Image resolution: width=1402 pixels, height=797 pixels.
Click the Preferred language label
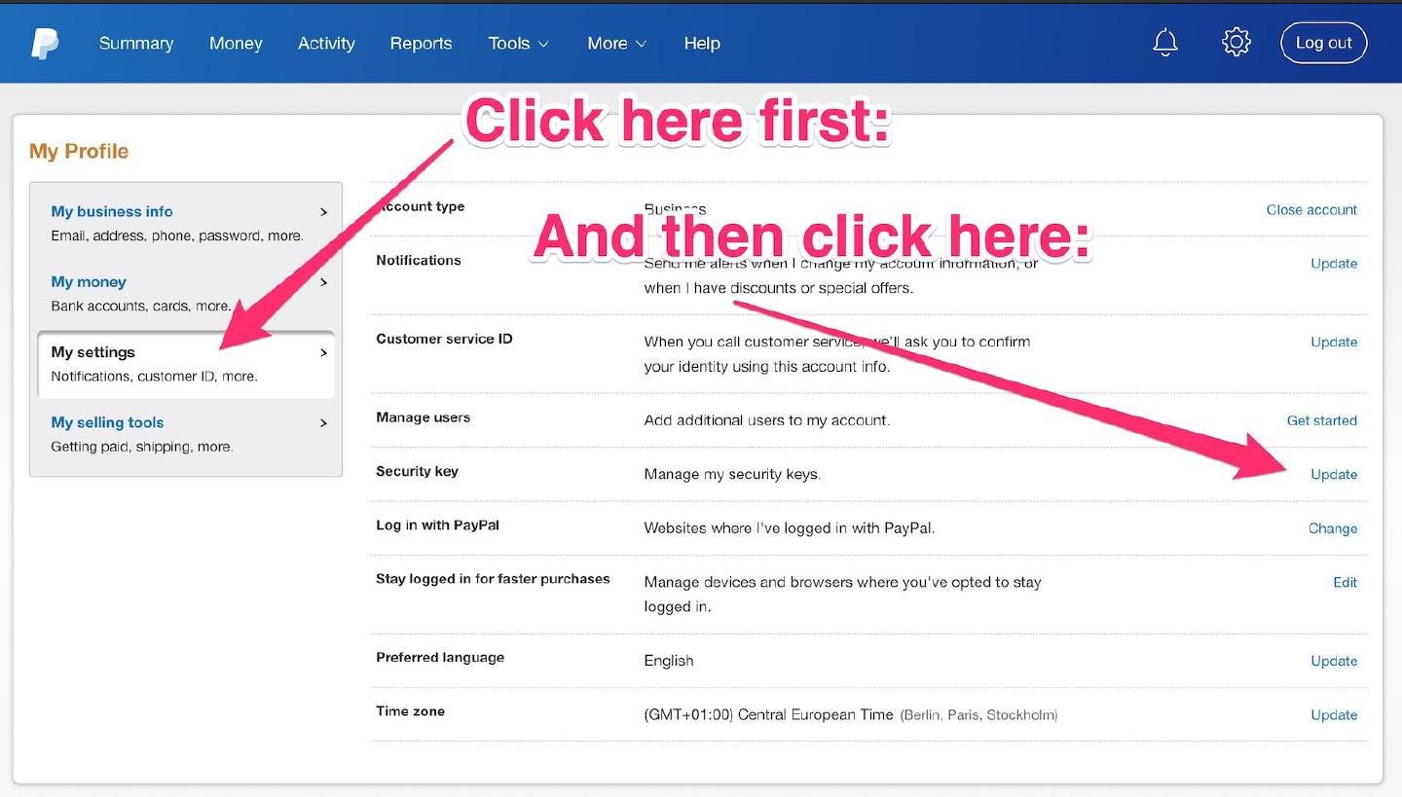pyautogui.click(x=440, y=657)
